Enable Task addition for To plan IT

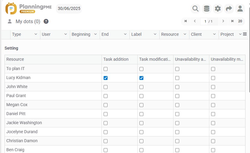(x=105, y=69)
